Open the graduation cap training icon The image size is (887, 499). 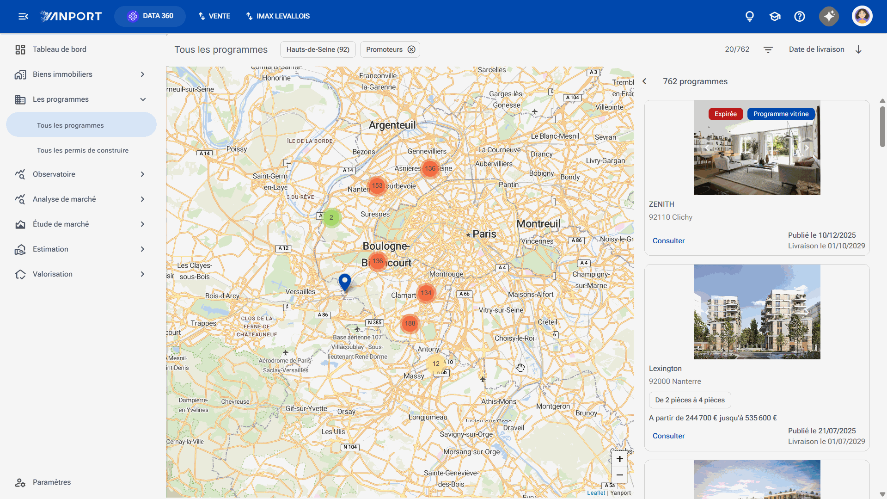(775, 16)
